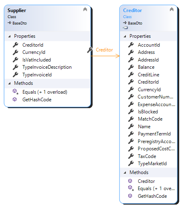Collapse the Creditor class box with chevron
The height and width of the screenshot is (207, 182).
[172, 9]
